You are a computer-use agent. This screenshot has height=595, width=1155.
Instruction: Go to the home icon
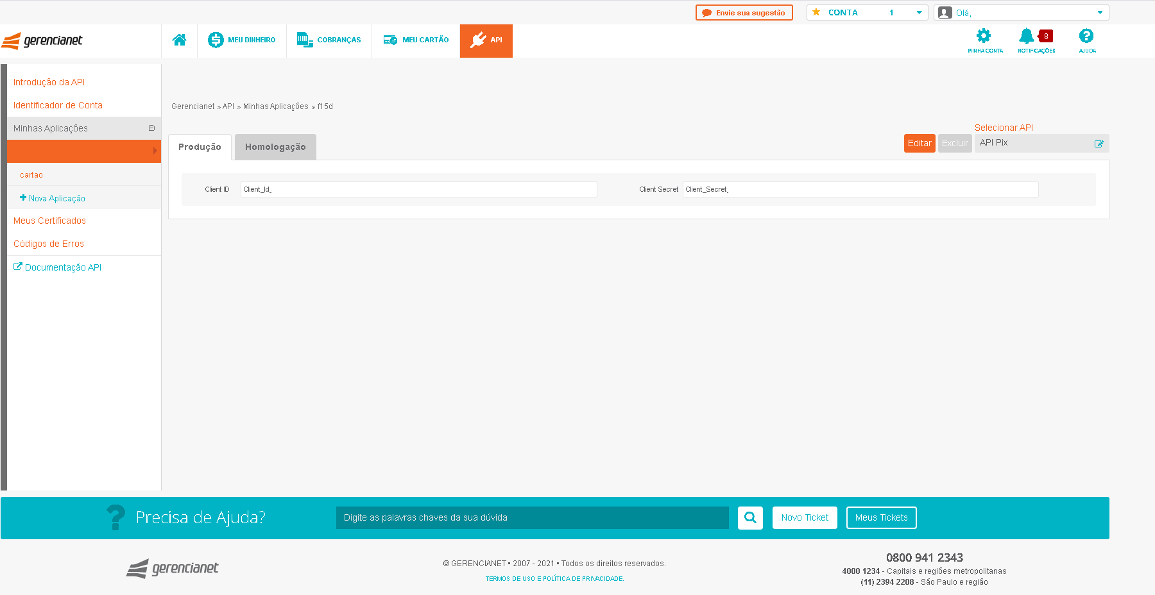coord(179,40)
